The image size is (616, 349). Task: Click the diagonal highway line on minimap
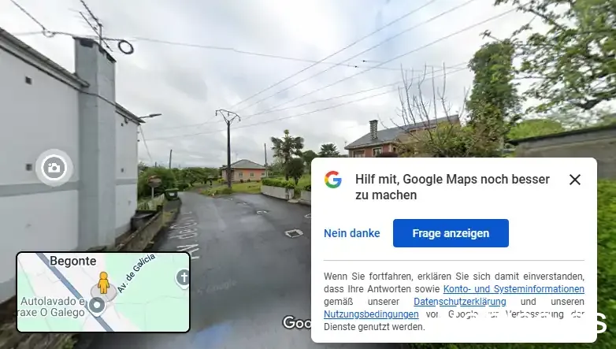coord(75,291)
